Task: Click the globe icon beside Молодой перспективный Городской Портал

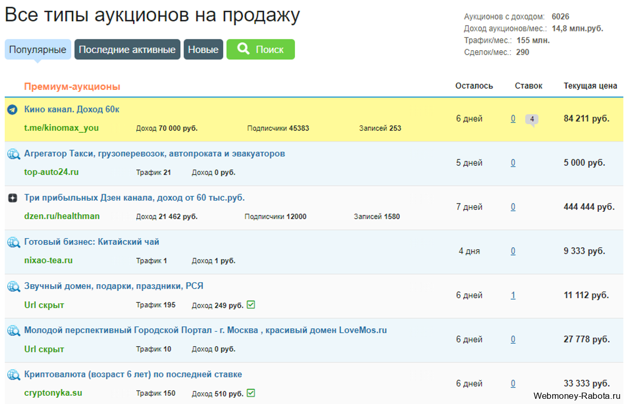Action: (13, 331)
